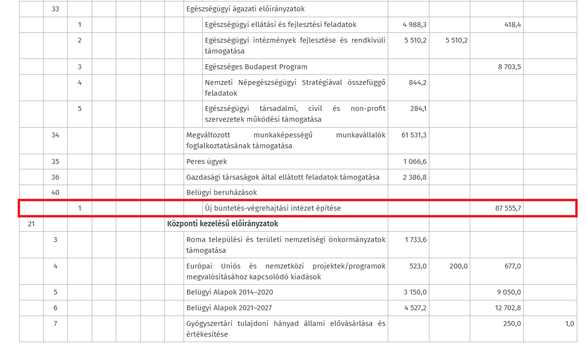Click the amount 1 066,6
587x350 pixels.
pyautogui.click(x=415, y=162)
